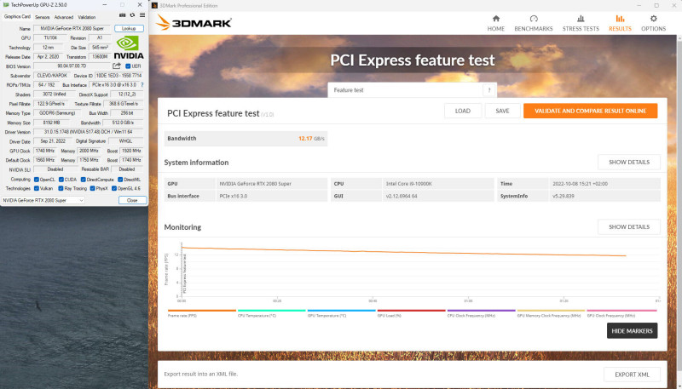Click GPU-Z screenshot camera icon

coord(122,15)
